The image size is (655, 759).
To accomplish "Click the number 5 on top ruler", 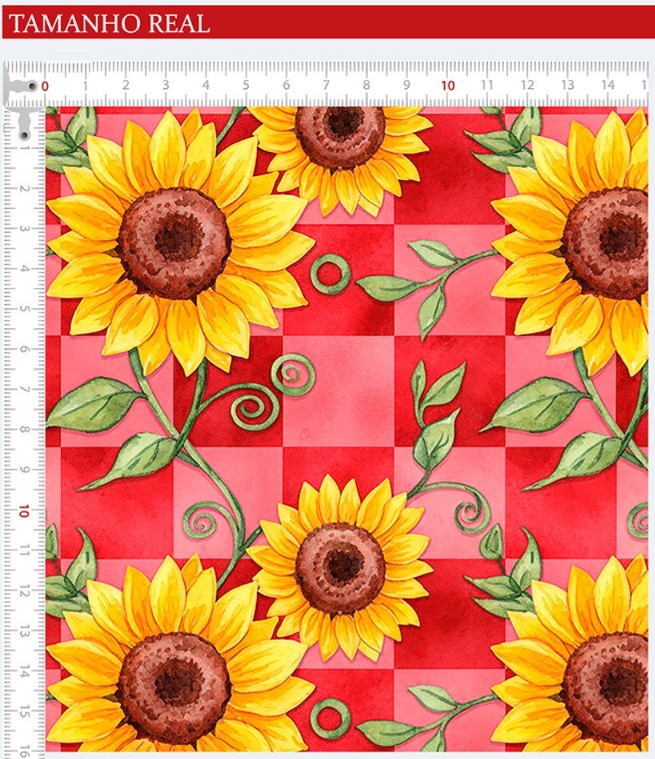I will coord(246,85).
